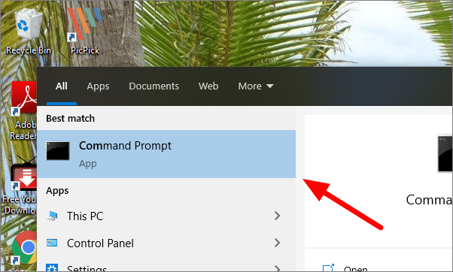The height and width of the screenshot is (272, 453).
Task: Click the This PC computer icon
Action: coord(52,216)
